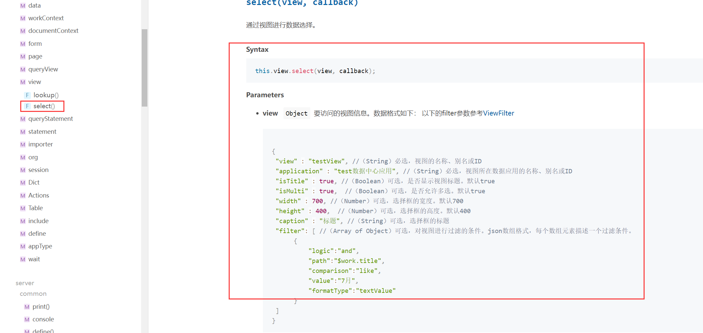Click the server section label
The image size is (703, 333).
coord(25,283)
